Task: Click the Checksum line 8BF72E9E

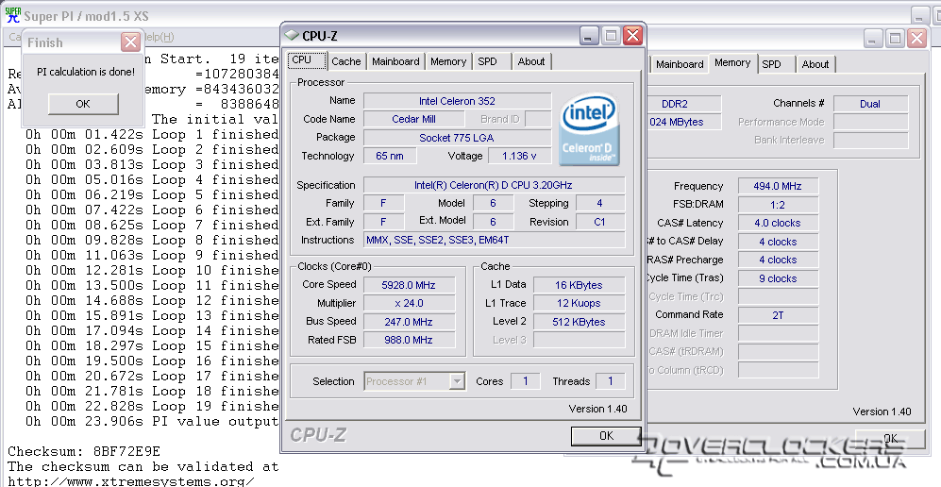Action: 84,451
